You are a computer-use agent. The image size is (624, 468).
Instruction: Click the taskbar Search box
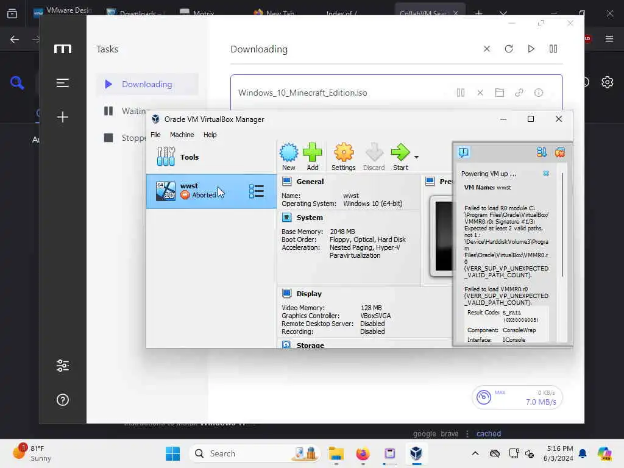tap(255, 453)
